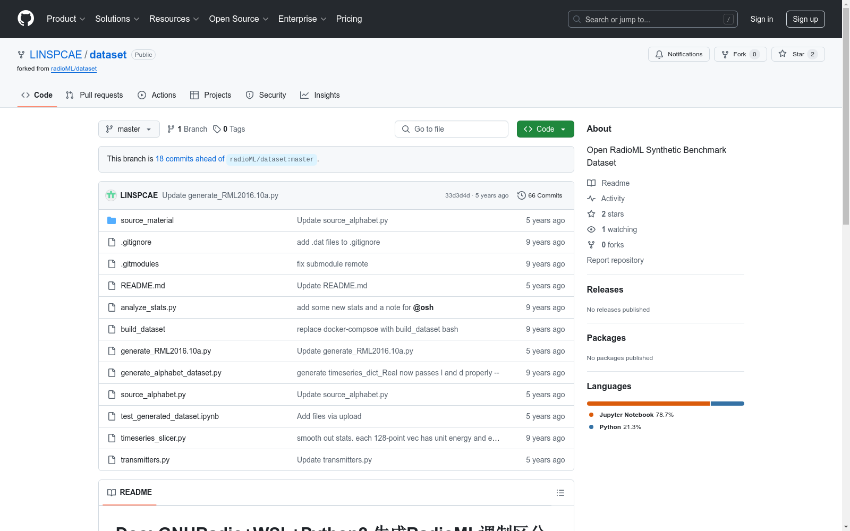The width and height of the screenshot is (850, 531).
Task: Click the tag icon beside 0 Tags
Action: [217, 129]
